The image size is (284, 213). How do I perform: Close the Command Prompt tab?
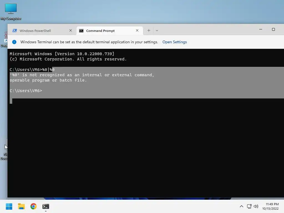(137, 31)
